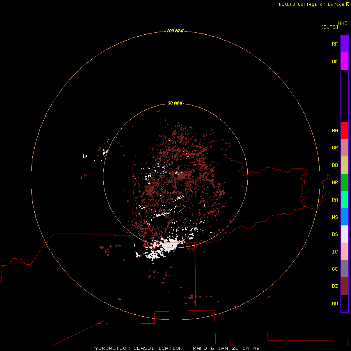Click the RA light green legend swatch
Image resolution: width=351 pixels, height=351 pixels.
344,200
